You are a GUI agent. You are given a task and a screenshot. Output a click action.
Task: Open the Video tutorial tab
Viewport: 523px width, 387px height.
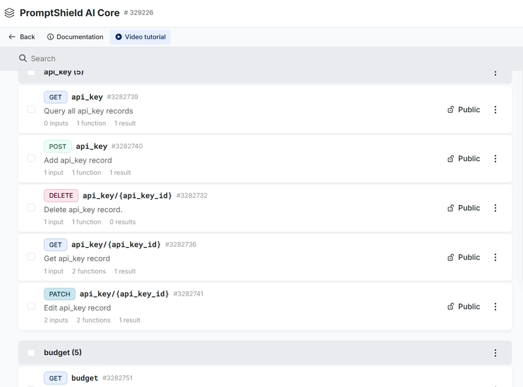point(140,37)
